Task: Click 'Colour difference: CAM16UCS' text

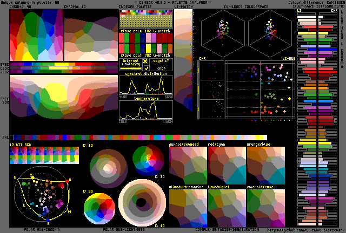Action: point(316,2)
